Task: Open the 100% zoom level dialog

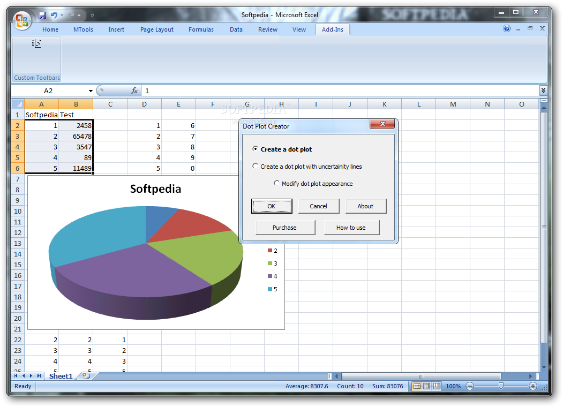Action: pyautogui.click(x=453, y=387)
